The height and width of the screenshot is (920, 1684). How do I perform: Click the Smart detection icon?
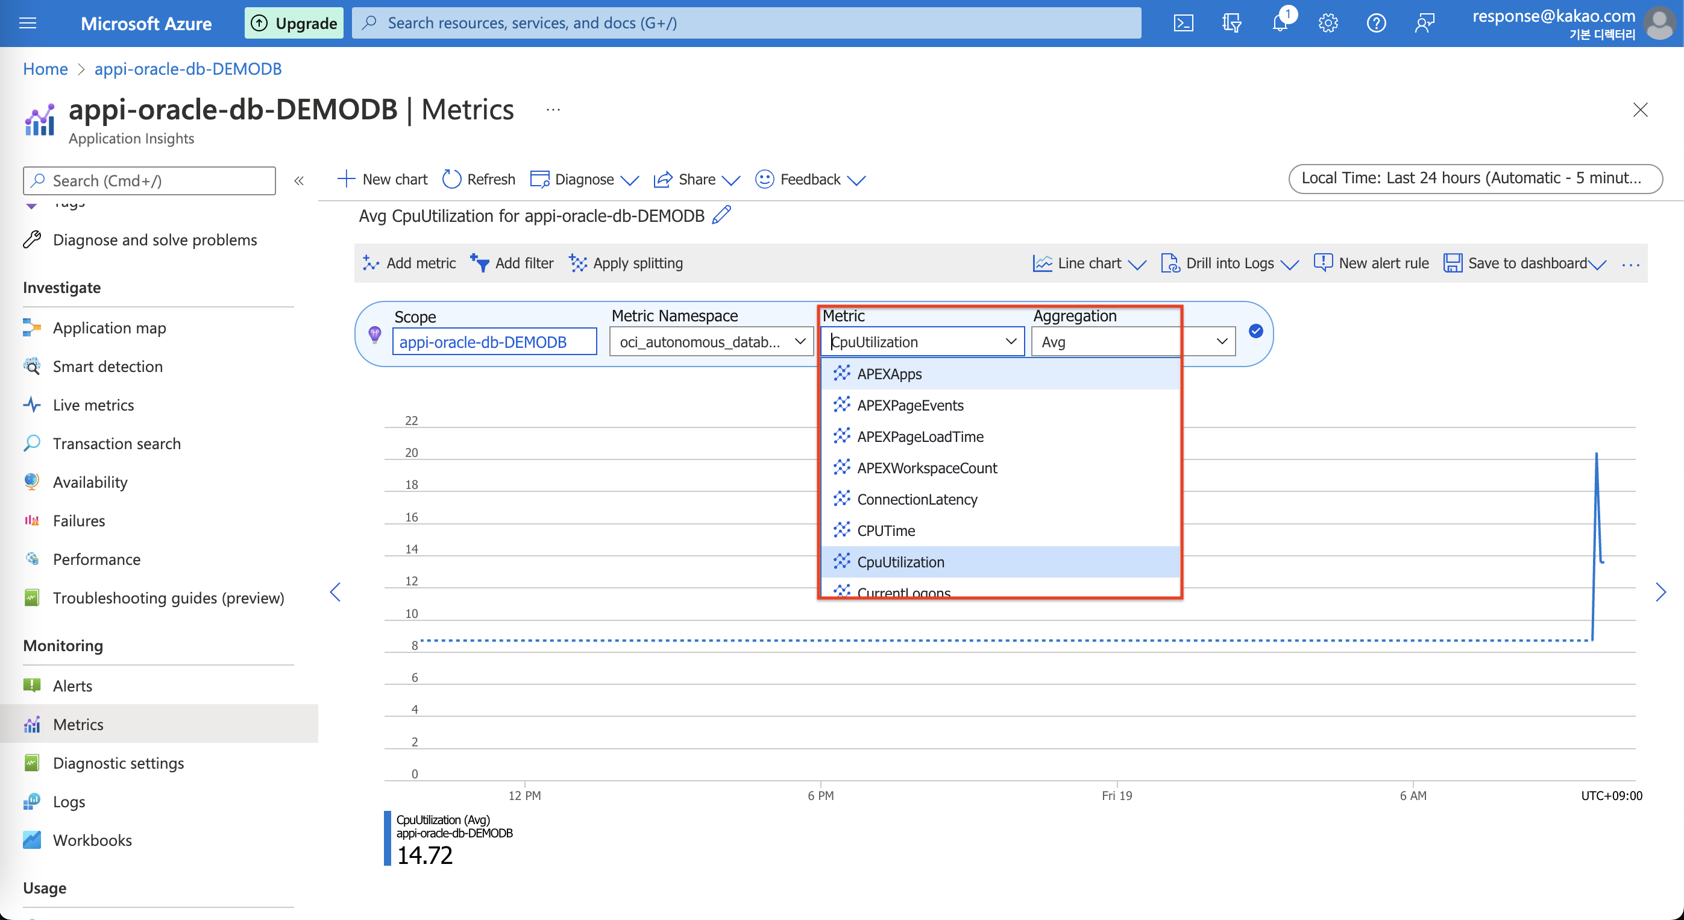click(x=33, y=366)
